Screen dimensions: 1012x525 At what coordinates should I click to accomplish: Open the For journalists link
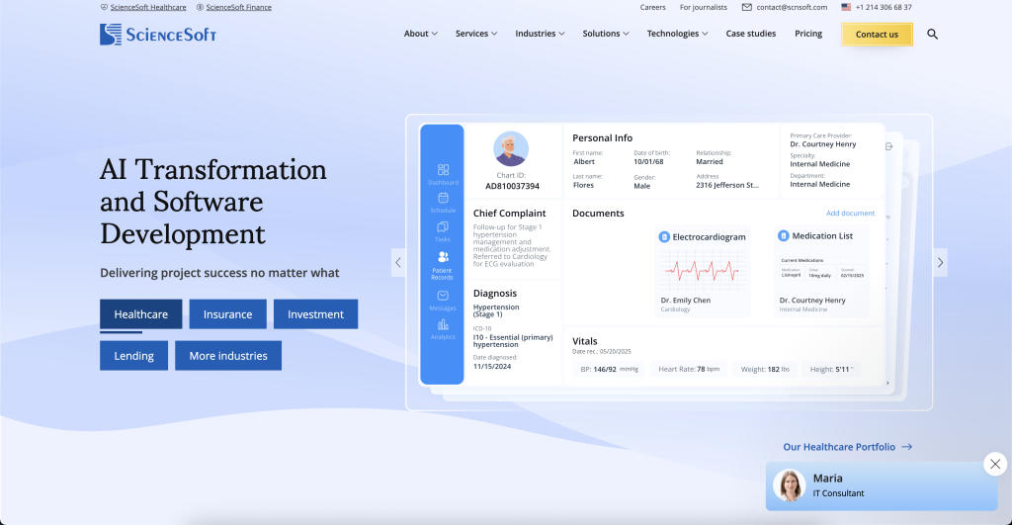coord(703,7)
